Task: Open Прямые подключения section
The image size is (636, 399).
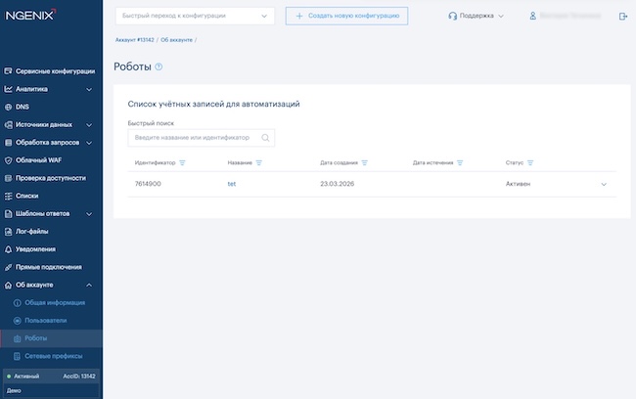Action: [49, 268]
